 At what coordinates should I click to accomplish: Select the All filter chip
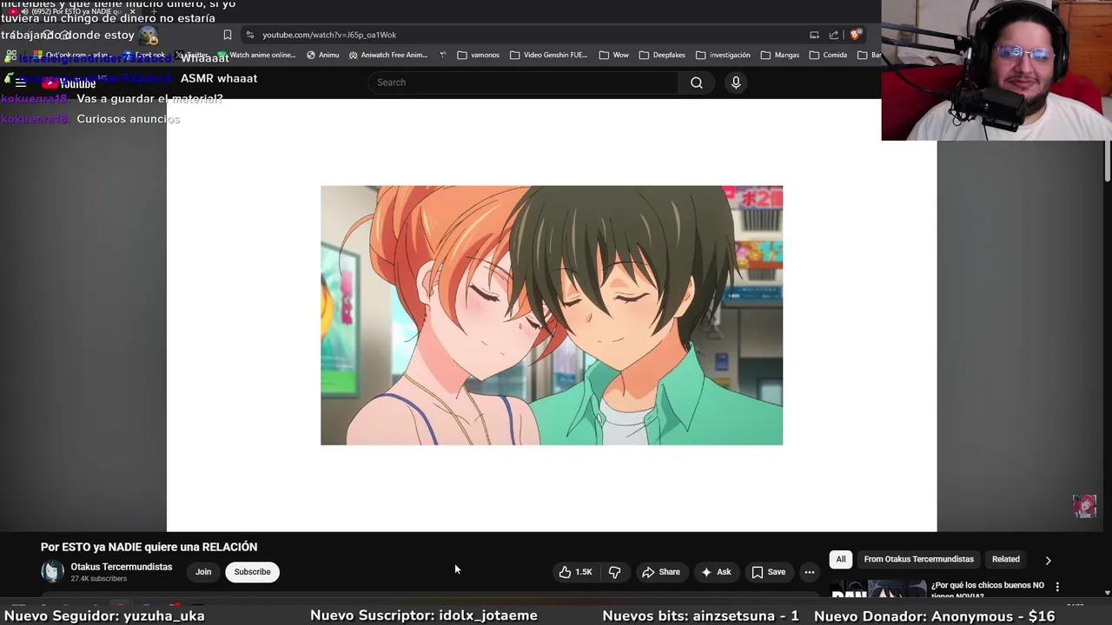841,559
